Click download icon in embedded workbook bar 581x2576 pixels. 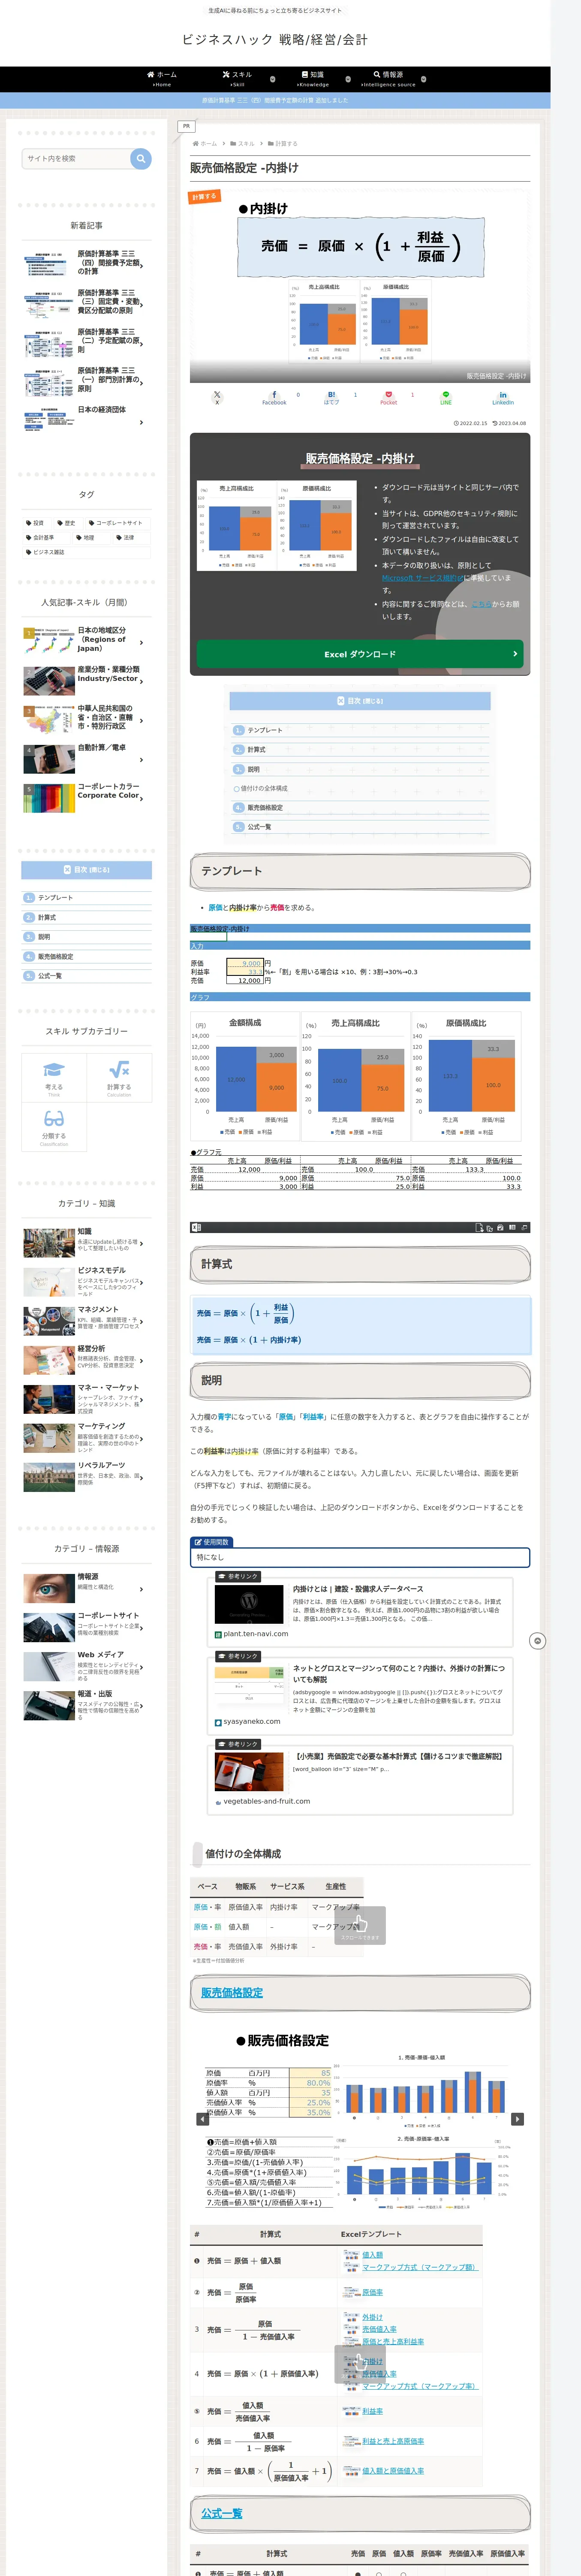[479, 1227]
